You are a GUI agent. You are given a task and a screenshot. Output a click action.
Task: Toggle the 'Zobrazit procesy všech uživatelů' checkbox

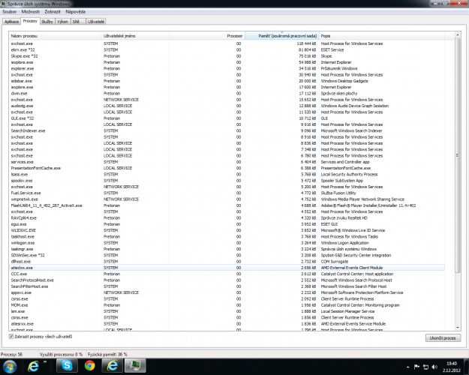pyautogui.click(x=11, y=337)
